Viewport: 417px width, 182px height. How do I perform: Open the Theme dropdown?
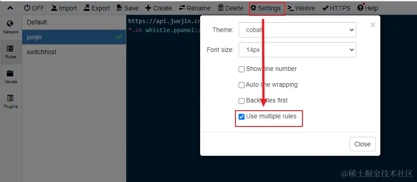[x=297, y=30]
